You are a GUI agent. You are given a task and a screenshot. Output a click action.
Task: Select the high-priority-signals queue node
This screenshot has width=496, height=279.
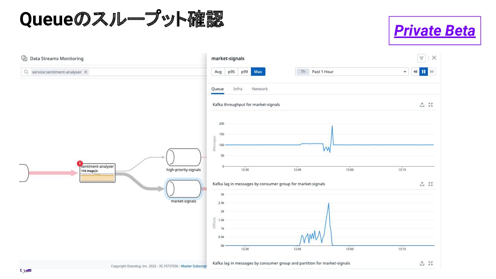(x=184, y=157)
